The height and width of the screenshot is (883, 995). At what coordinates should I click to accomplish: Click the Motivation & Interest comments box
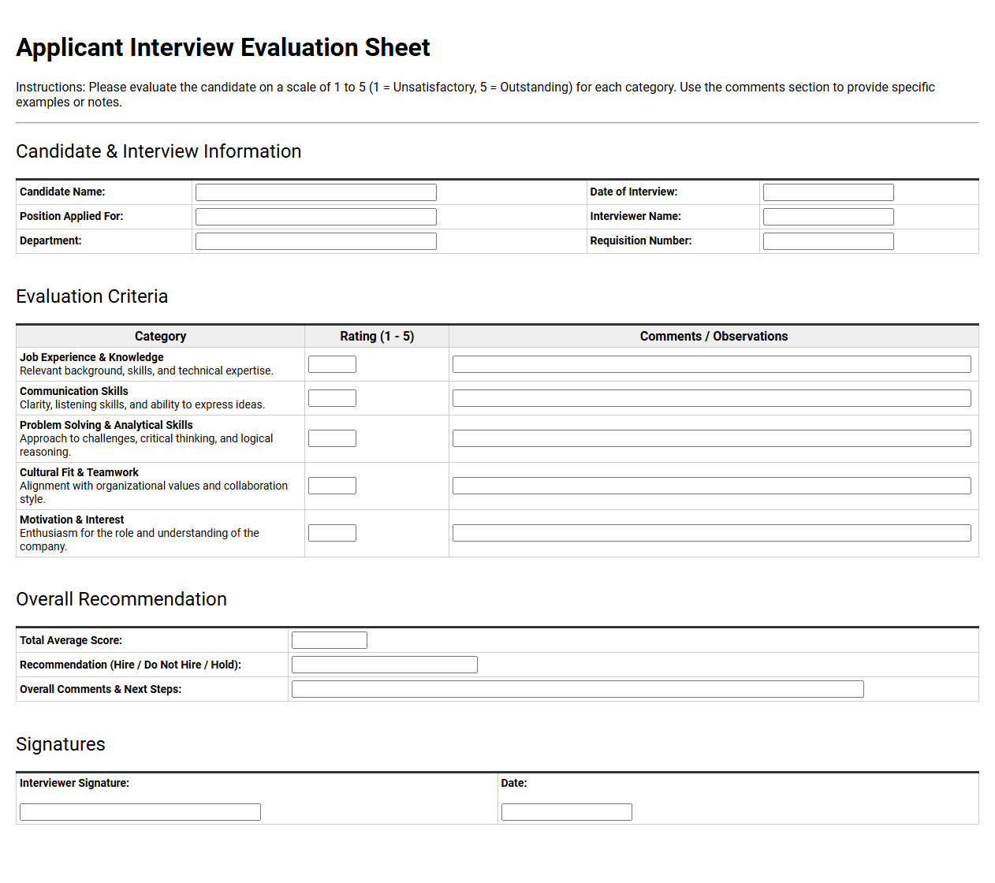point(712,533)
